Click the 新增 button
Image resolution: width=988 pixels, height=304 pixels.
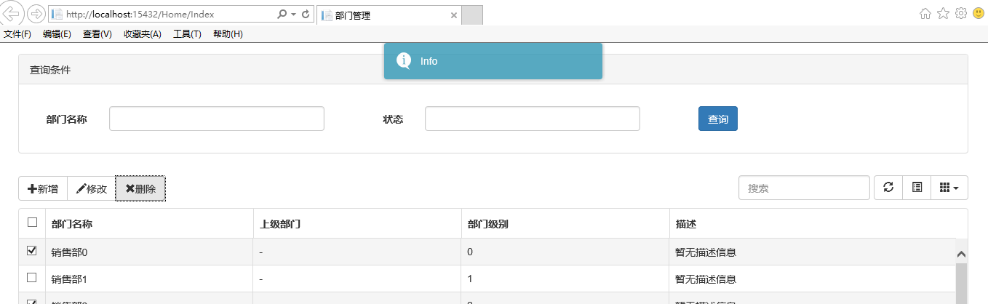click(43, 188)
